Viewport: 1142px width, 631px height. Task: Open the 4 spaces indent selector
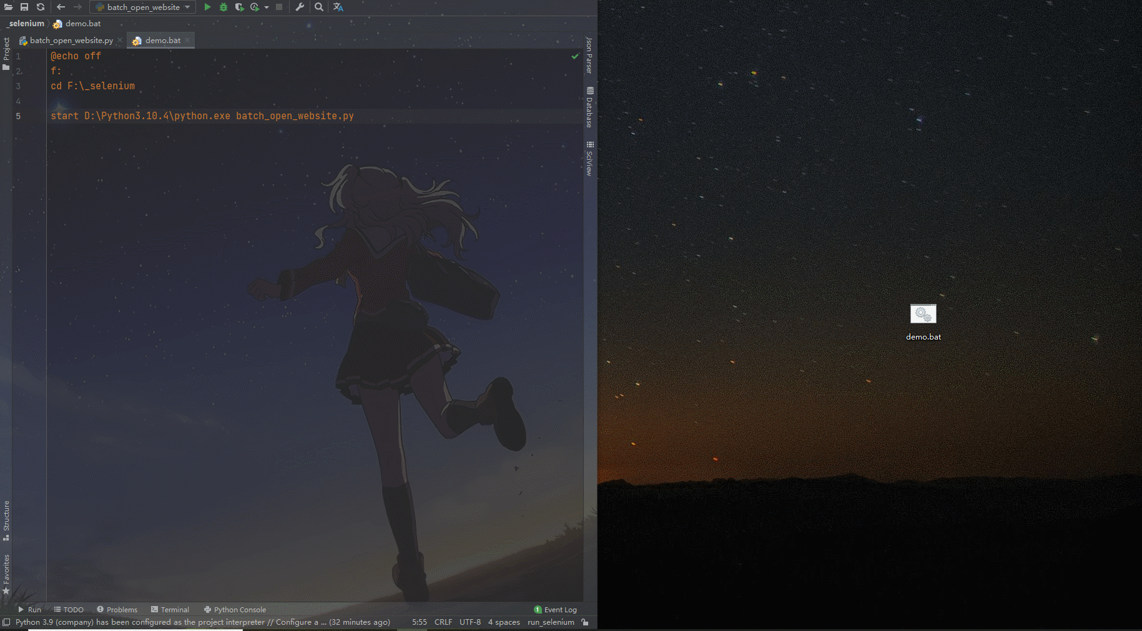[504, 622]
